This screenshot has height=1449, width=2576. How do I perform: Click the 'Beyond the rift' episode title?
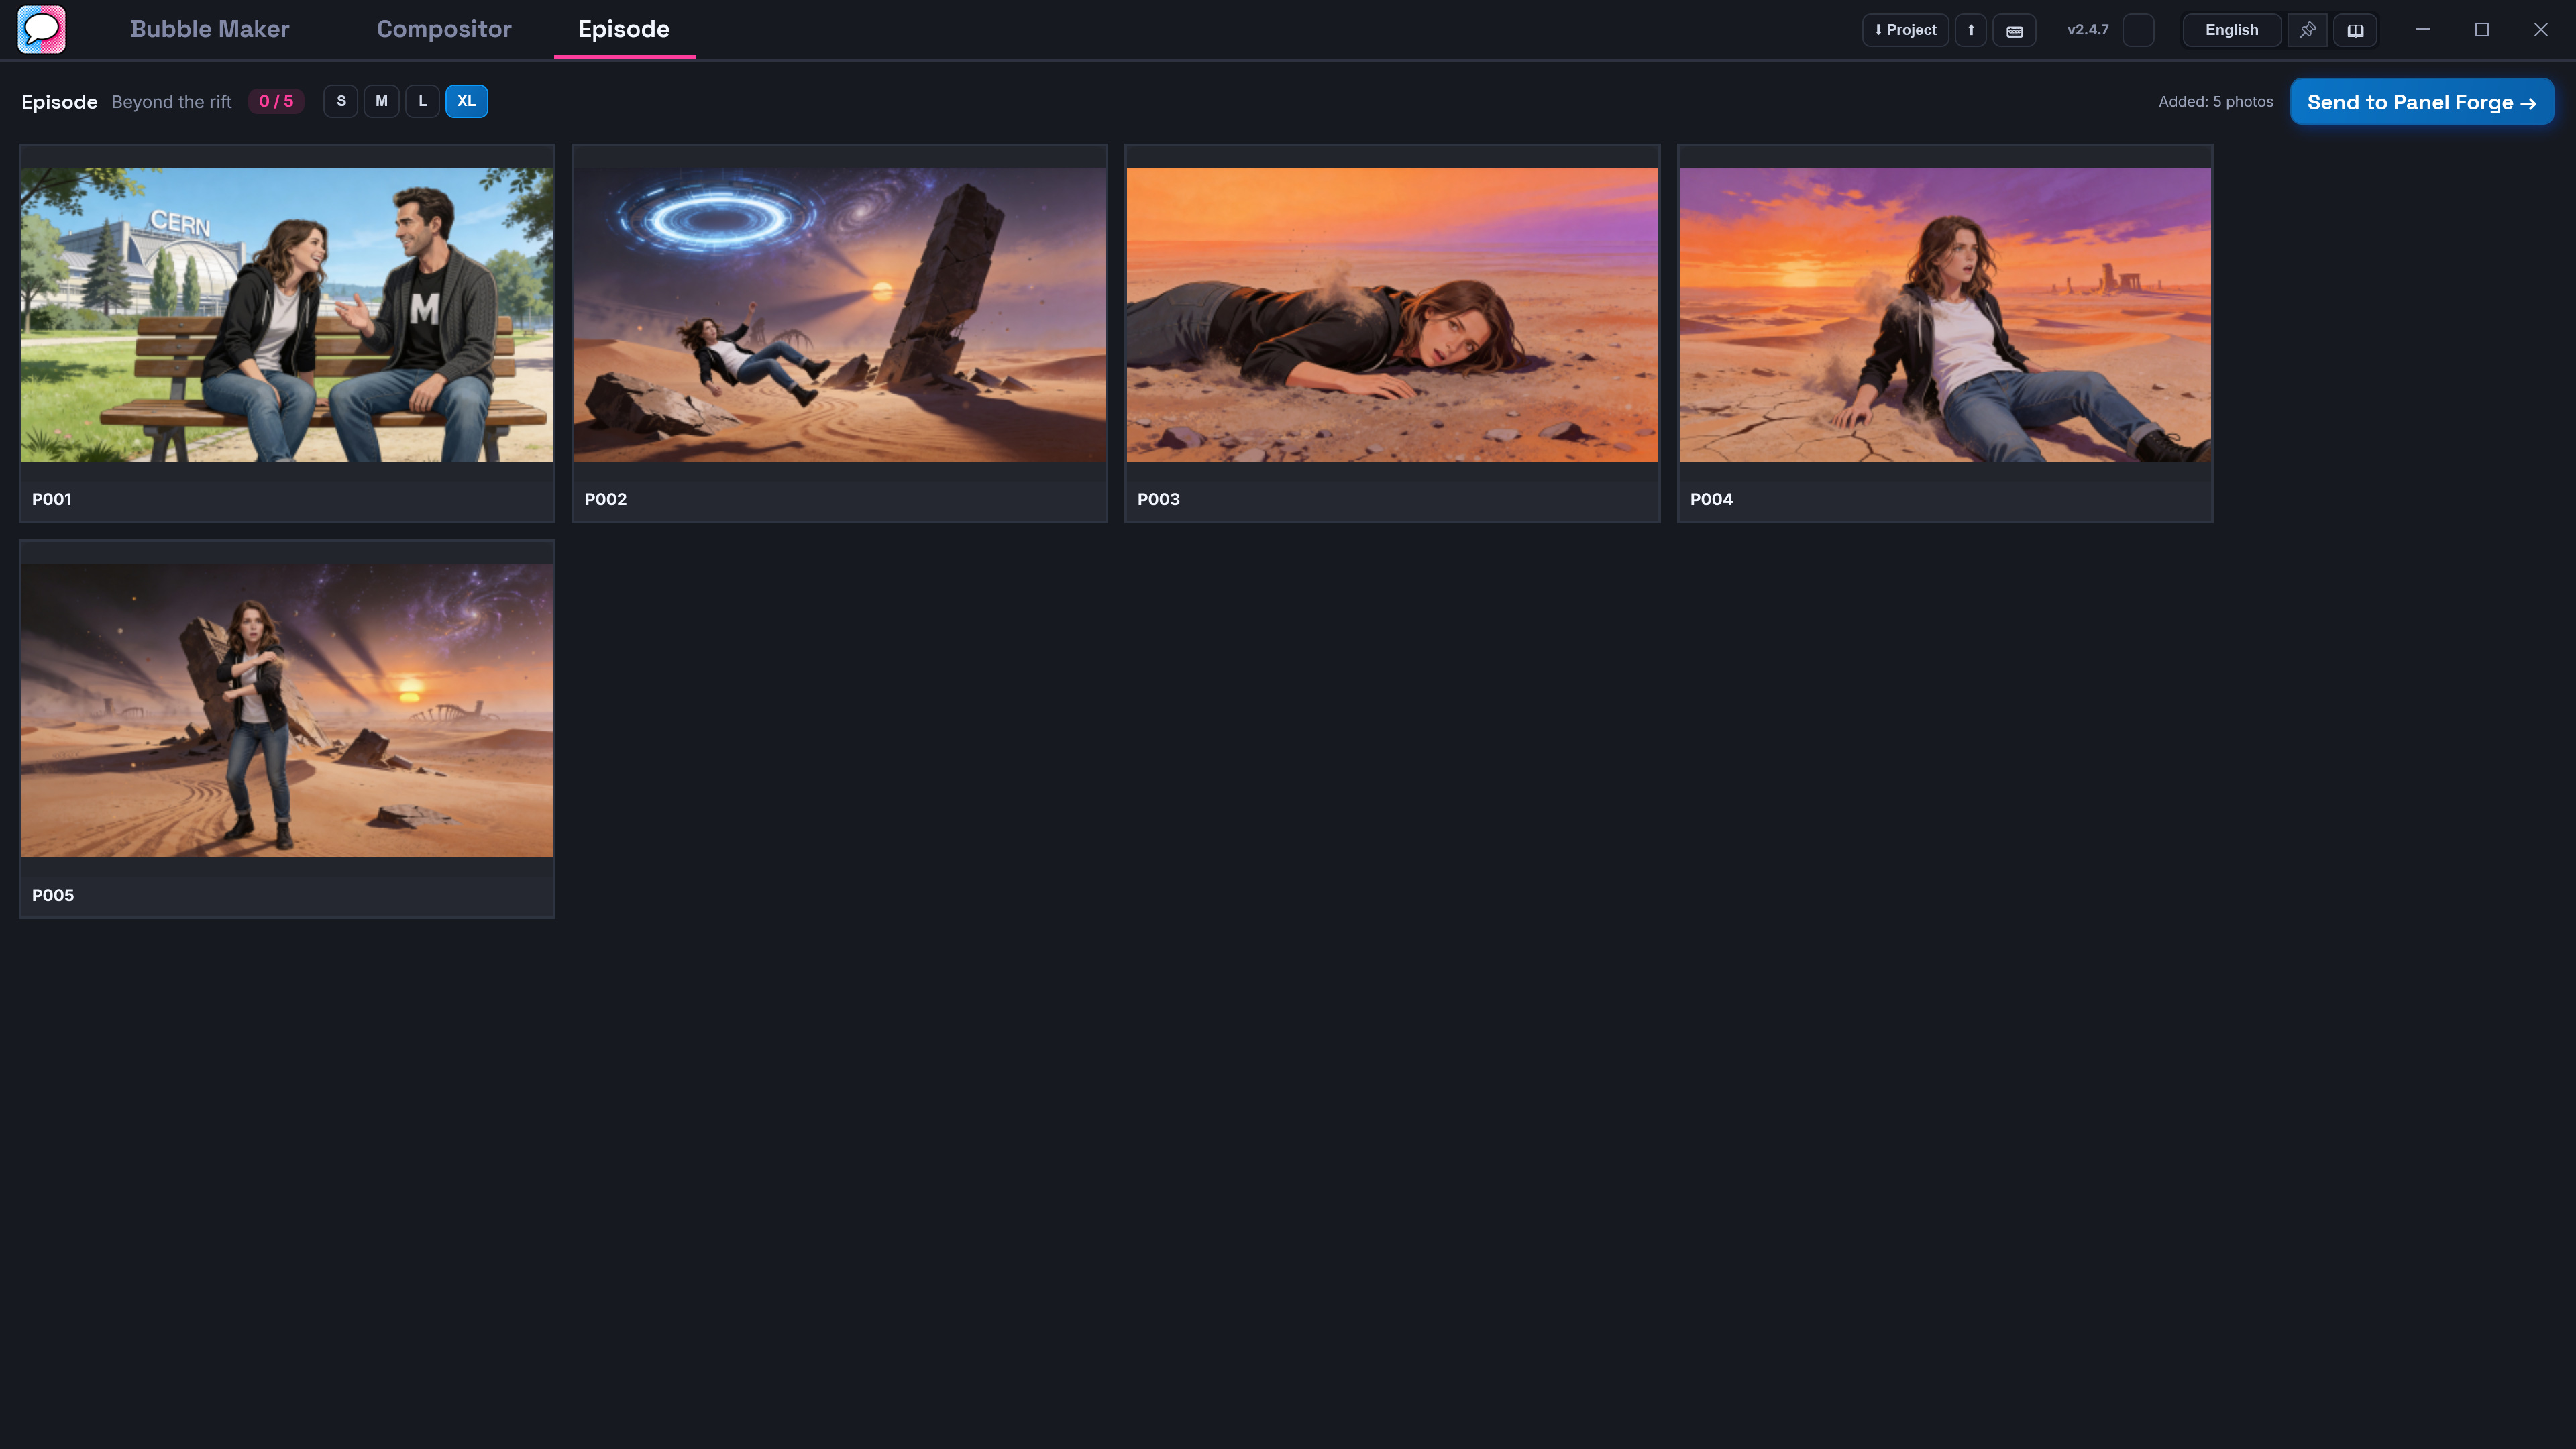(x=171, y=102)
